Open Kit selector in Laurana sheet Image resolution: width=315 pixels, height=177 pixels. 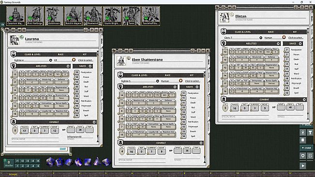pyautogui.click(x=86, y=60)
